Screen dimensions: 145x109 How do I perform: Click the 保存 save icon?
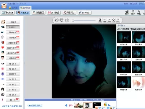click(133, 13)
